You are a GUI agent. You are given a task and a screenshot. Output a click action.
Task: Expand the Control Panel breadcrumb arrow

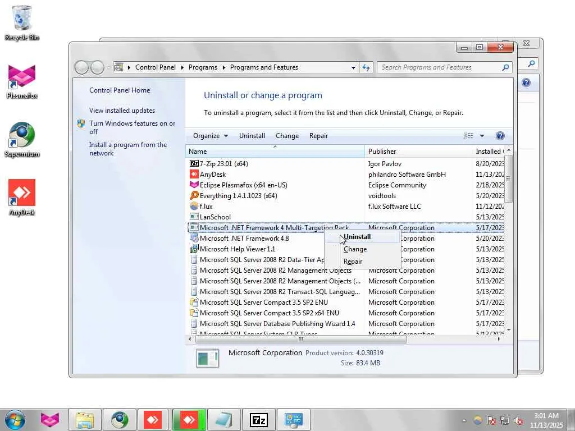tap(182, 67)
